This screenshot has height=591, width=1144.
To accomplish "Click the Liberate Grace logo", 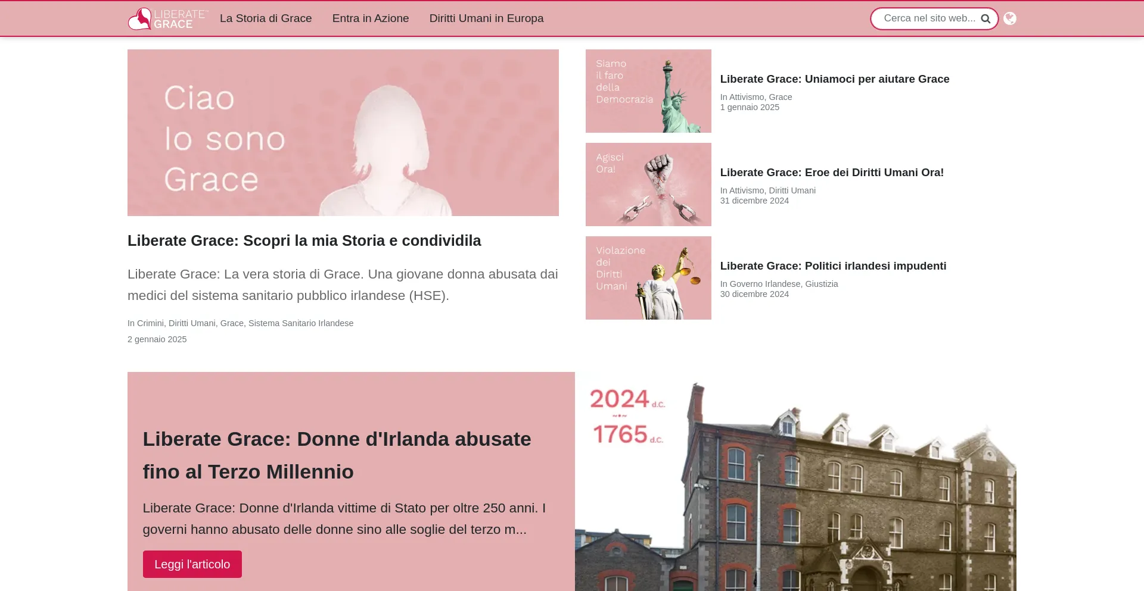I will click(168, 18).
